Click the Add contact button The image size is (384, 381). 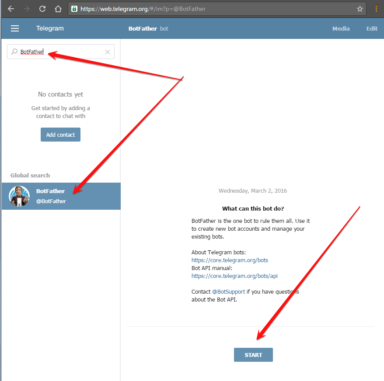tap(60, 135)
